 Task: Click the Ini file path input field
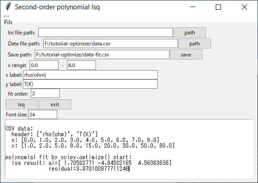(x=106, y=33)
